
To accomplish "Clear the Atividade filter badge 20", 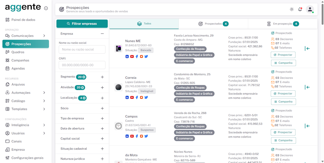I will tap(82, 87).
